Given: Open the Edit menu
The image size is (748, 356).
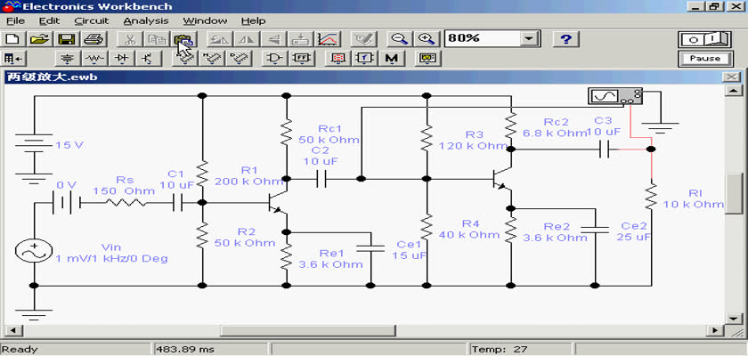Looking at the screenshot, I should click(50, 21).
